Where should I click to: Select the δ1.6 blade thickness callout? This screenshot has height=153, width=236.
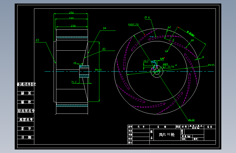click(147, 17)
